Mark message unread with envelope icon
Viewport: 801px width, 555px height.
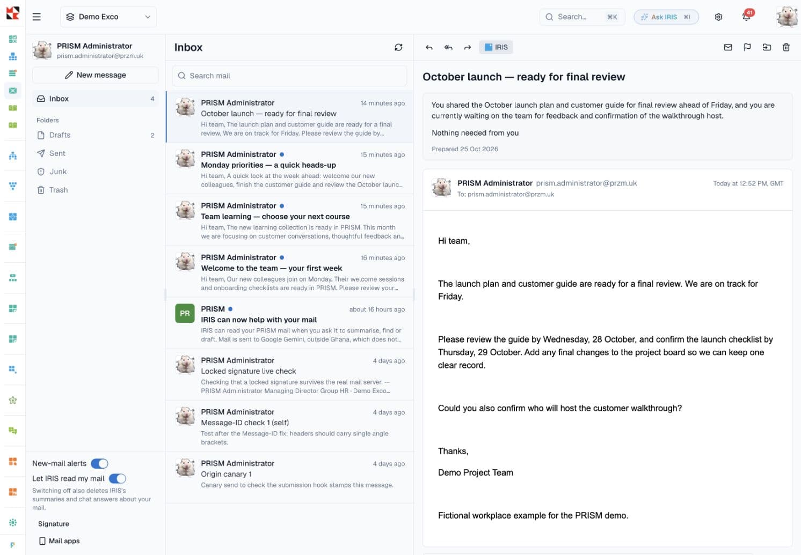(728, 47)
